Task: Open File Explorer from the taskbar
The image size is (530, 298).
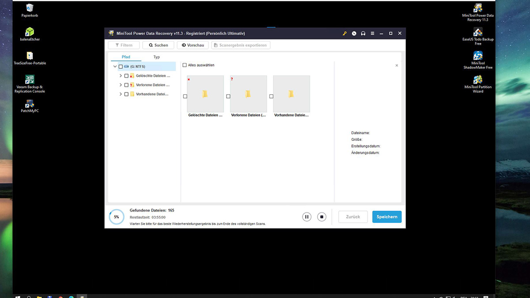Action: click(39, 297)
